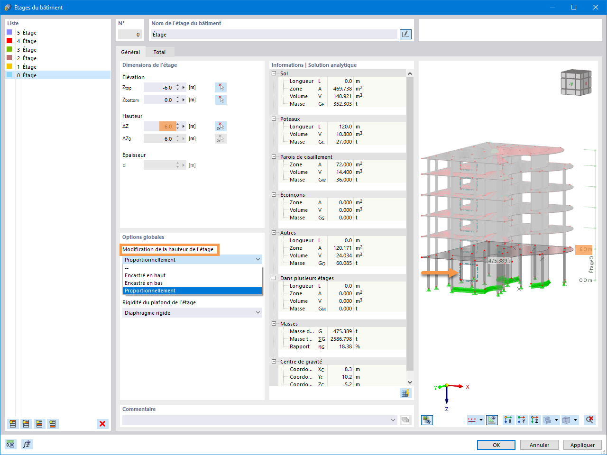The width and height of the screenshot is (607, 455).
Task: Click the rightmost of four list icons
Action: click(53, 424)
